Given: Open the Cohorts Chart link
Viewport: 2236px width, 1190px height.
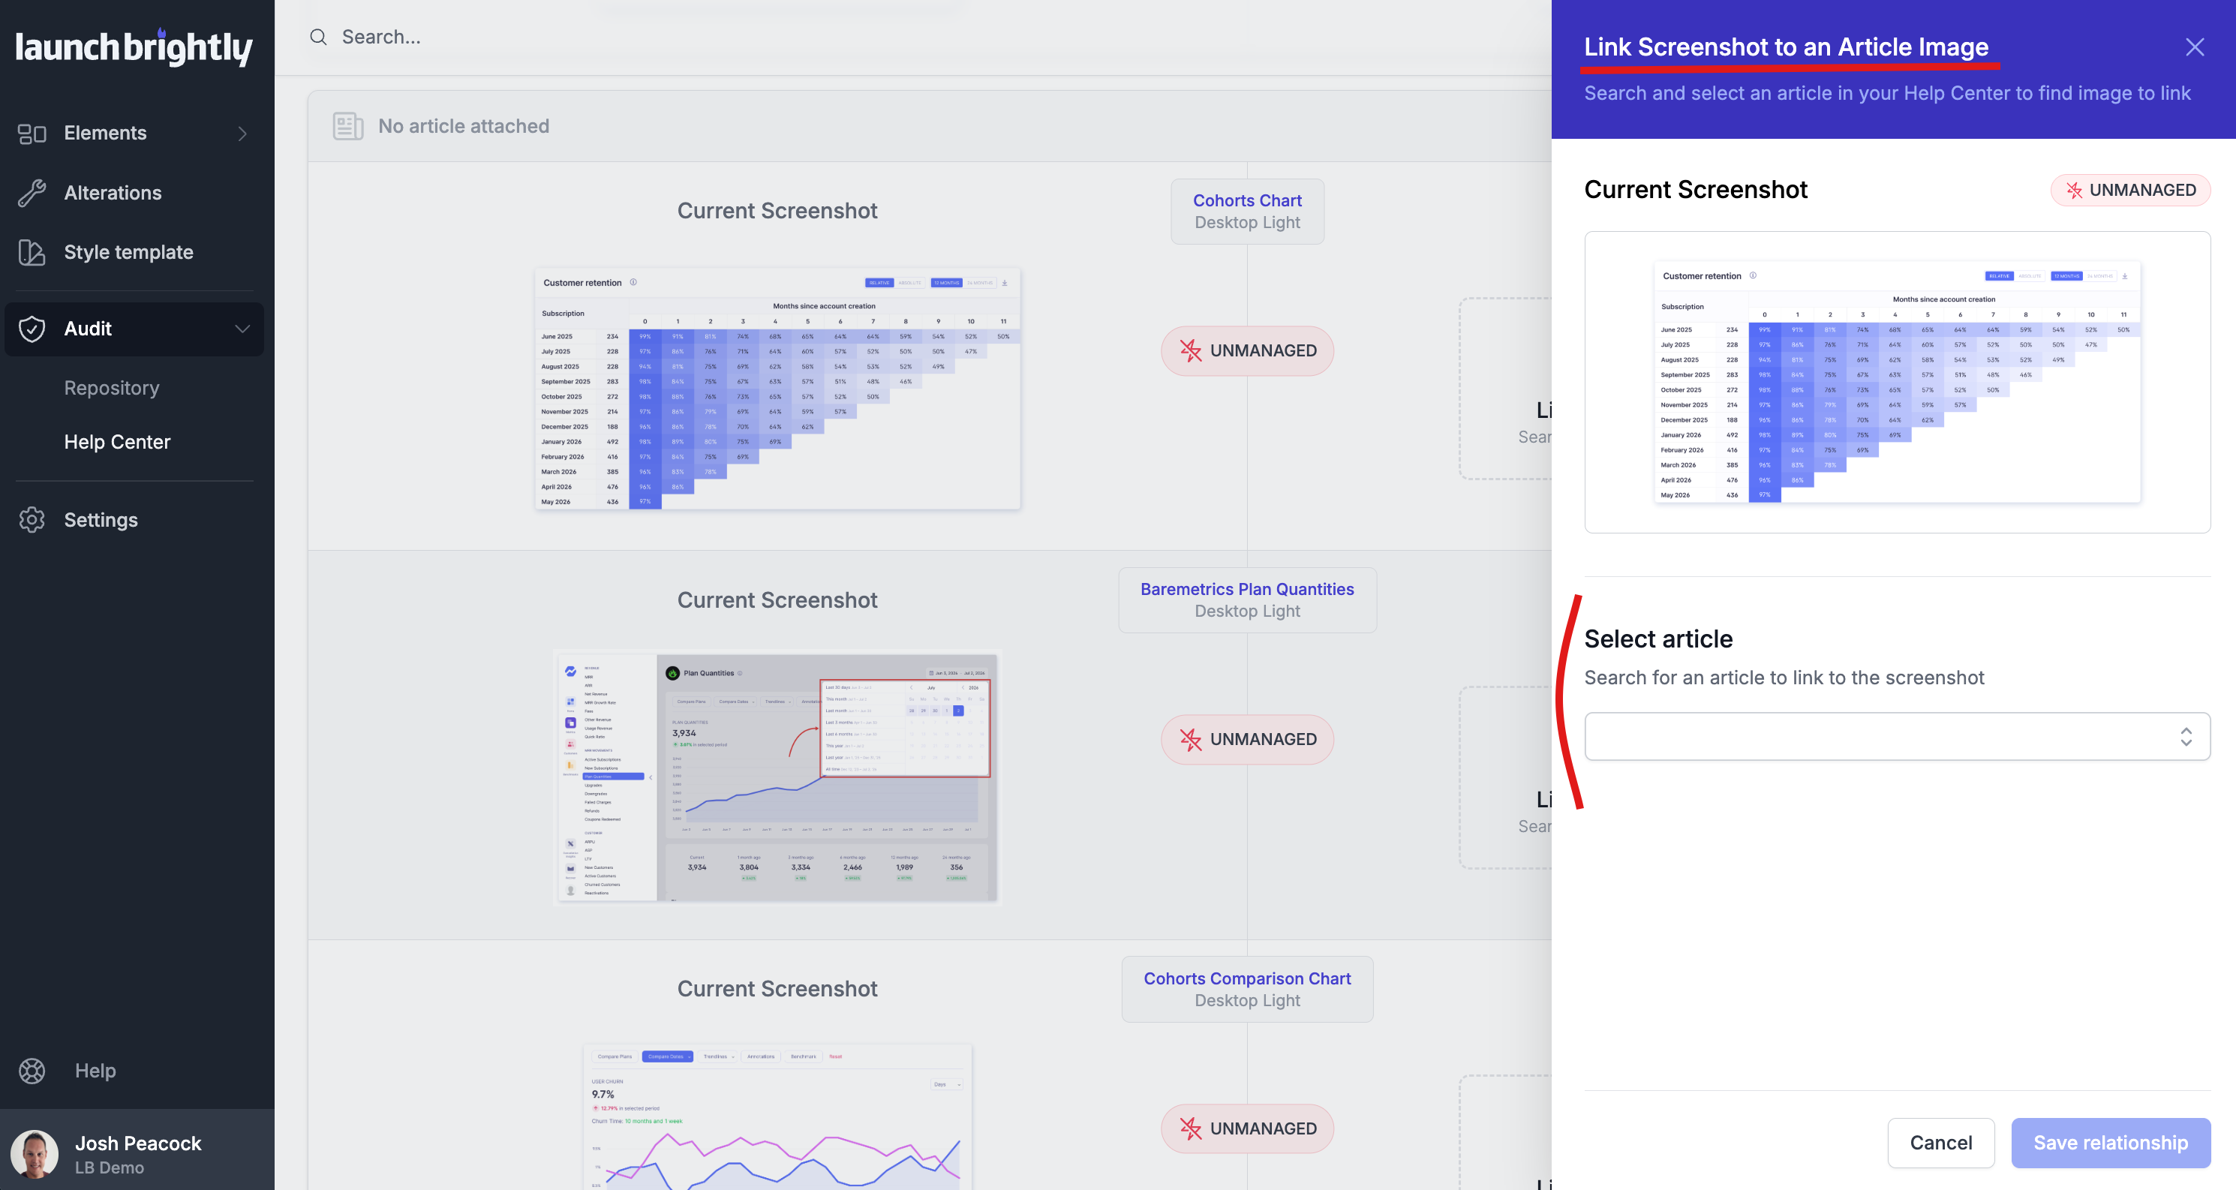Looking at the screenshot, I should [x=1247, y=200].
